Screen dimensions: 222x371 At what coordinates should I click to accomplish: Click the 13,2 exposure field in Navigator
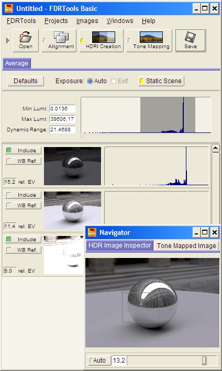(x=119, y=361)
